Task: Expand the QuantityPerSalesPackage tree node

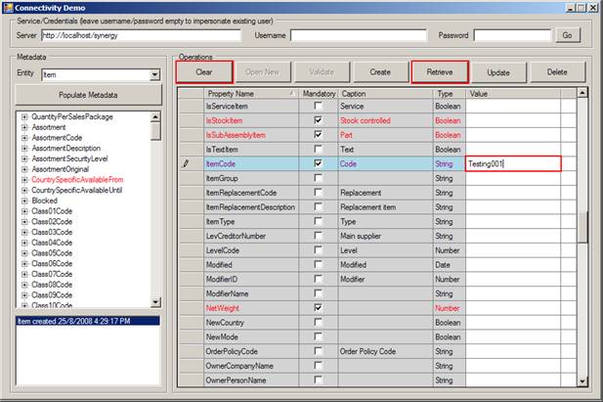Action: (24, 116)
